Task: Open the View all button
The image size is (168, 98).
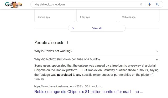Action: tap(97, 28)
